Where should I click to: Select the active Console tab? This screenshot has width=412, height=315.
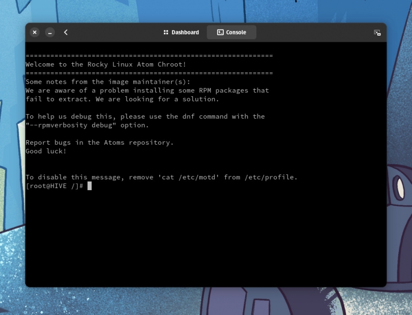coord(231,32)
